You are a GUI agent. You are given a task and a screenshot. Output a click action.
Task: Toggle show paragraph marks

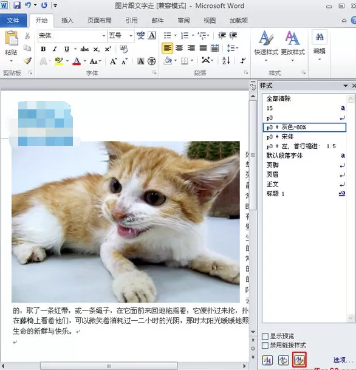coord(243,61)
